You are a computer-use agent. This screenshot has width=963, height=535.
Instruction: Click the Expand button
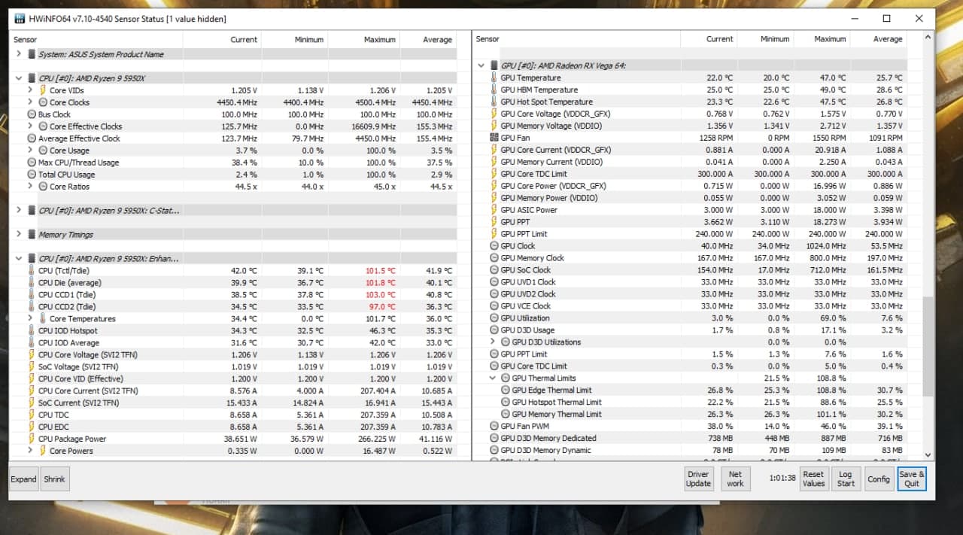pos(23,479)
